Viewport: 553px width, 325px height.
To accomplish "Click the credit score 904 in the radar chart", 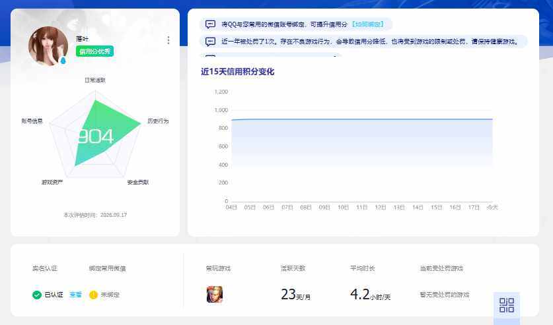I will [96, 136].
